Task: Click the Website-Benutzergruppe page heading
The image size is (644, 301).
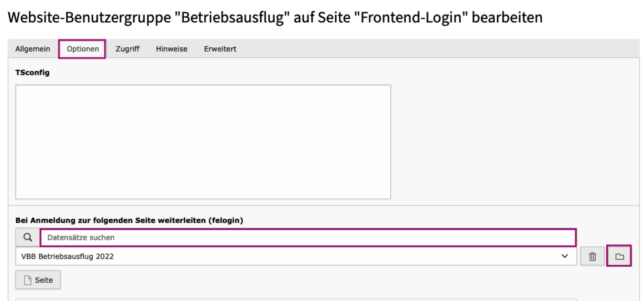Action: point(275,17)
